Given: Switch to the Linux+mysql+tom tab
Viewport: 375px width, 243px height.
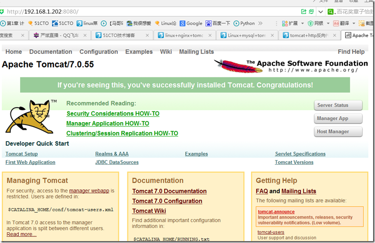Looking at the screenshot, I should click(x=247, y=35).
